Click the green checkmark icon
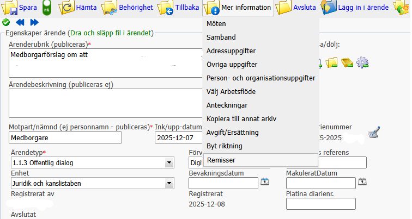412x219 pixels. [6, 22]
